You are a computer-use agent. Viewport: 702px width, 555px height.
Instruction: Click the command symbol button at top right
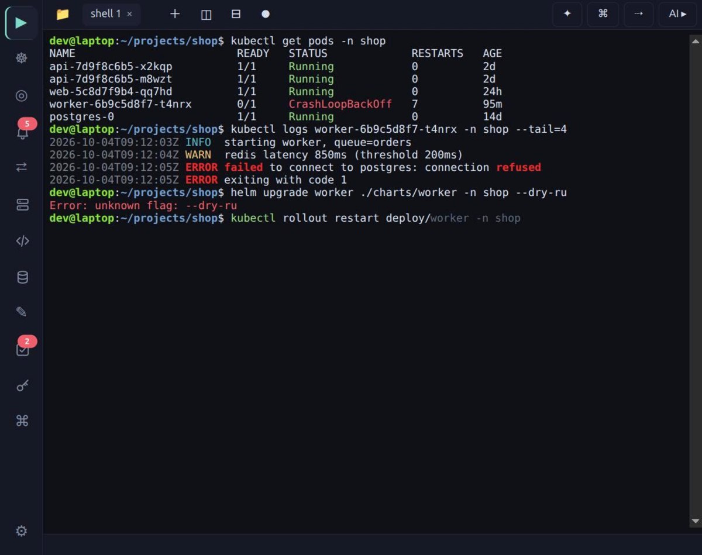point(603,14)
